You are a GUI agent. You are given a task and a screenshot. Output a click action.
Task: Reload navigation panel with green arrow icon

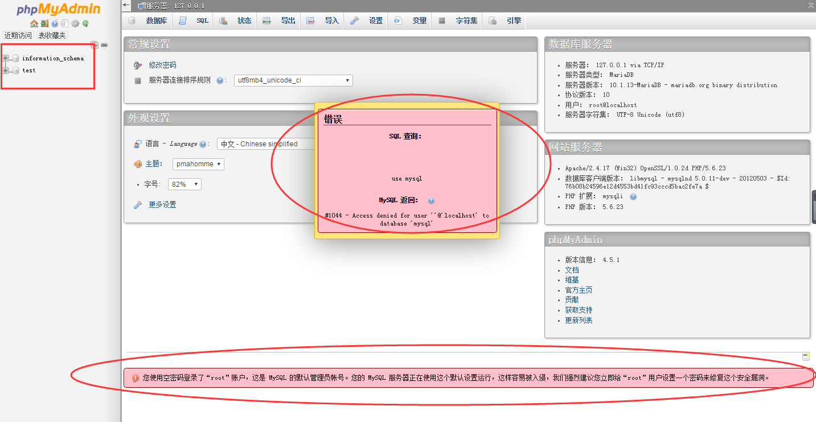pos(85,23)
